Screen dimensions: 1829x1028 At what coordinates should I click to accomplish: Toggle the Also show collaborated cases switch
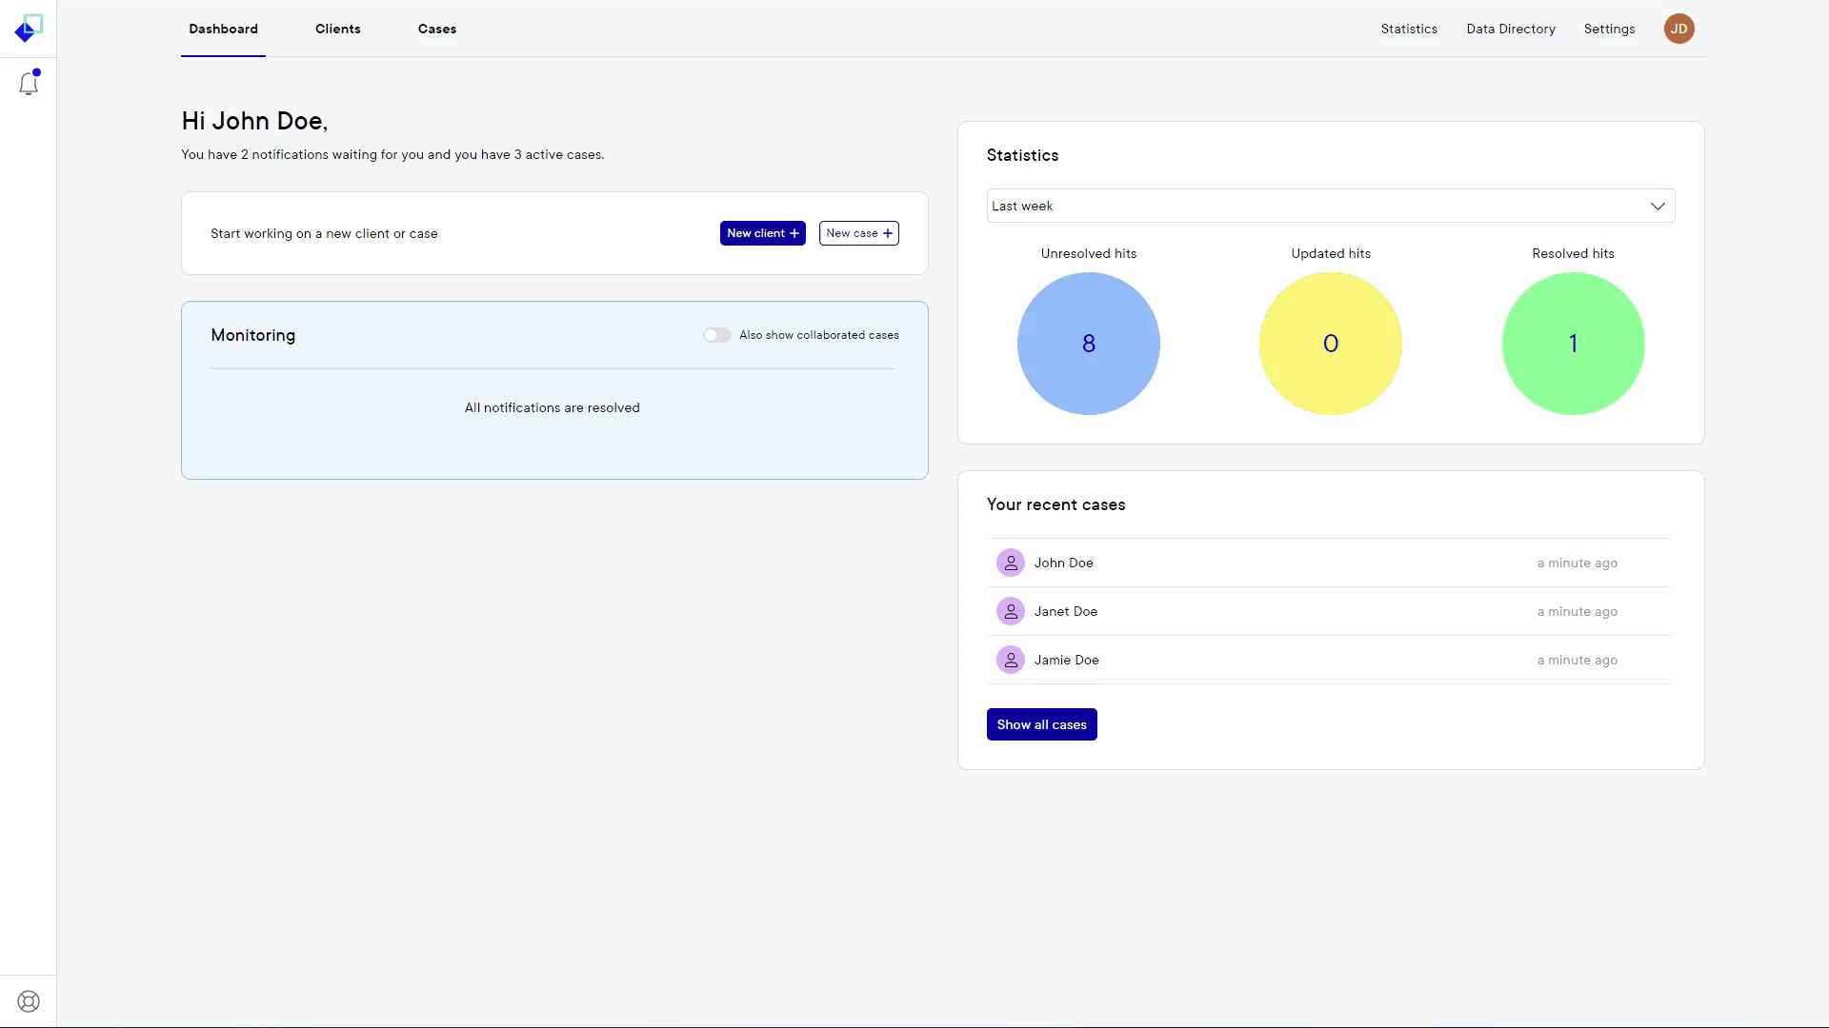pyautogui.click(x=716, y=335)
